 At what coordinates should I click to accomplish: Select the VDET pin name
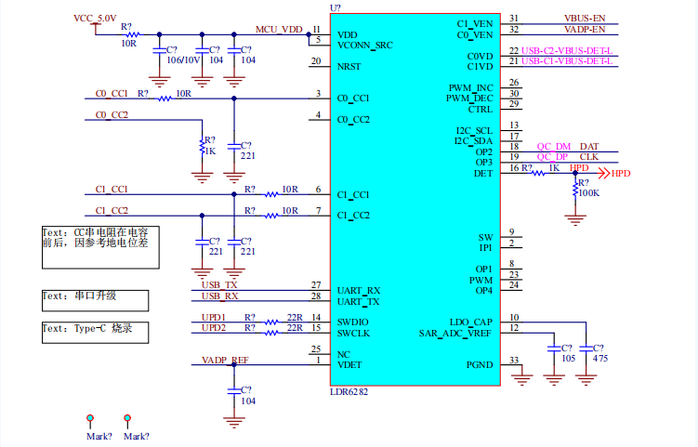349,365
